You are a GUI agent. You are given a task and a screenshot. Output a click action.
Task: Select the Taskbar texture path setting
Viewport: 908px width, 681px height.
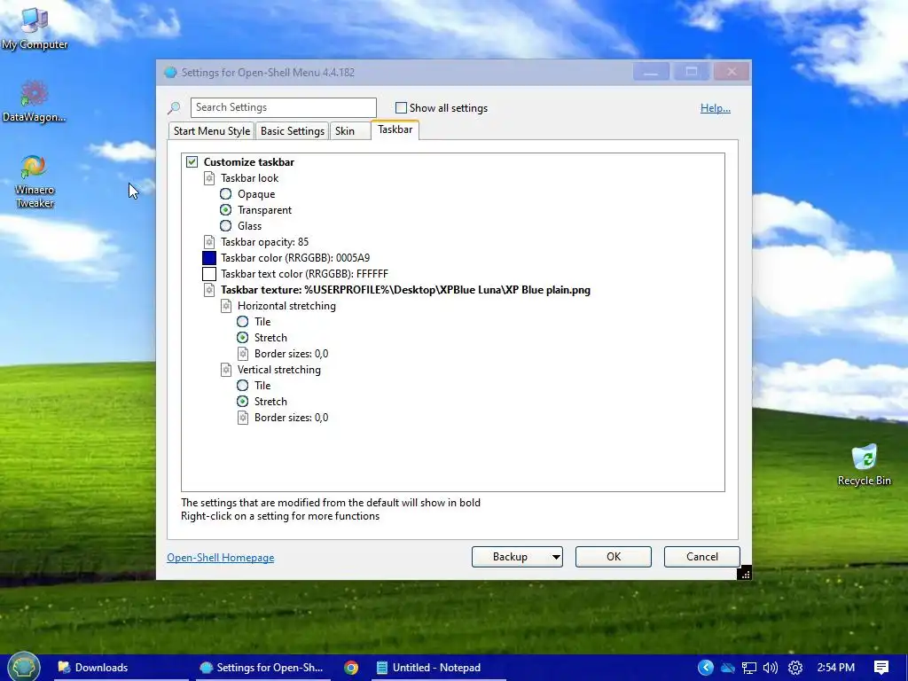pyautogui.click(x=405, y=290)
